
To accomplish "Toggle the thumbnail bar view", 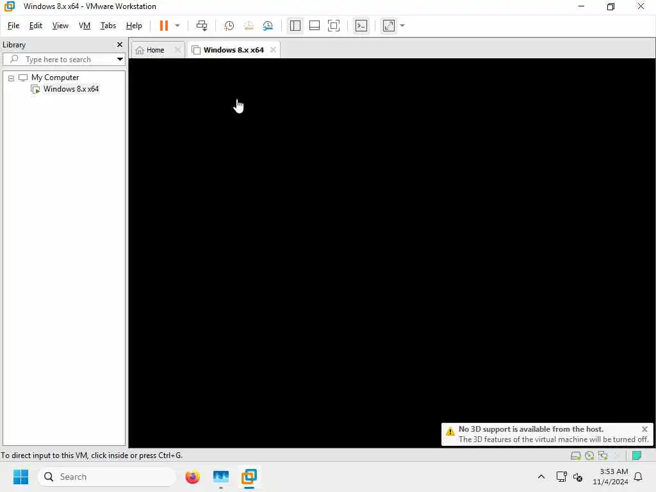I will (x=314, y=26).
